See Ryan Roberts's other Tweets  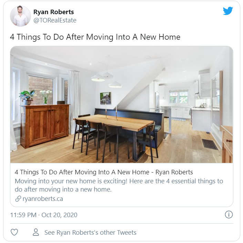point(90,232)
